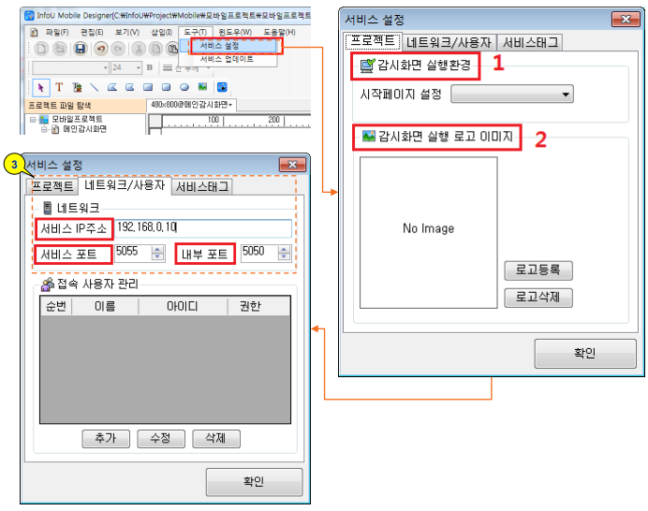Select the Rounded rectangle tool
Viewport: 648px width, 511px height.
(166, 87)
